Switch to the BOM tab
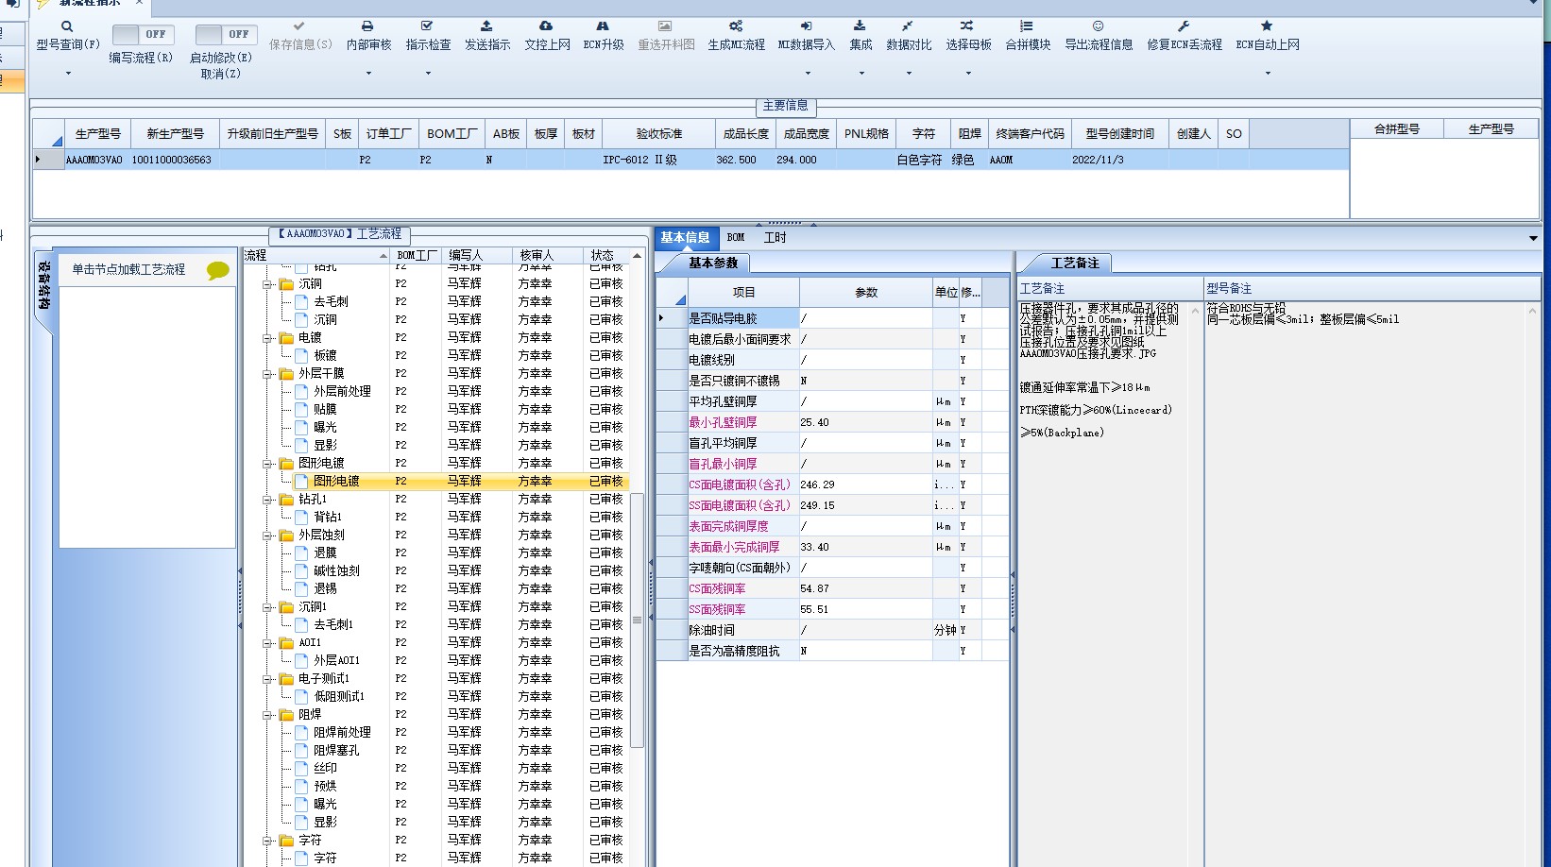 [x=736, y=238]
